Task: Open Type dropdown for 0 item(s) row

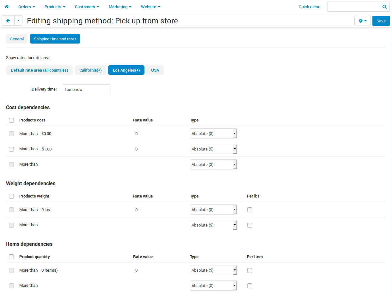Action: click(x=213, y=270)
